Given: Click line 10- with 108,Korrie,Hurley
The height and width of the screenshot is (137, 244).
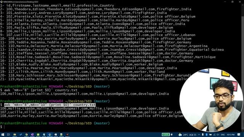Looking at the screenshot, I should [x=96, y=38].
